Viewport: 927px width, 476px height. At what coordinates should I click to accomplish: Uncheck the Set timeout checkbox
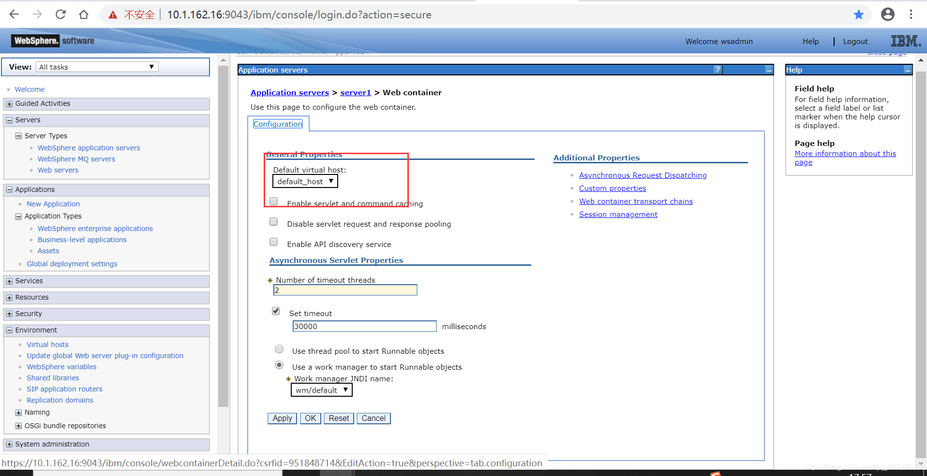pyautogui.click(x=276, y=311)
